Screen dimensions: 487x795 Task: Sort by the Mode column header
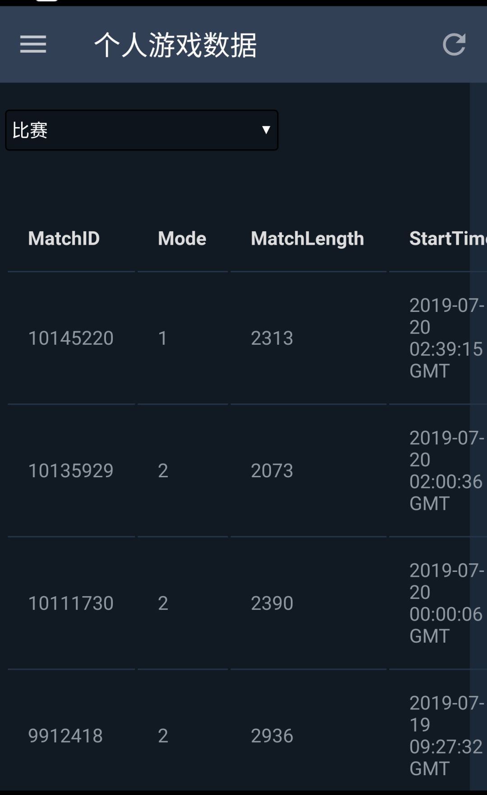click(x=182, y=238)
